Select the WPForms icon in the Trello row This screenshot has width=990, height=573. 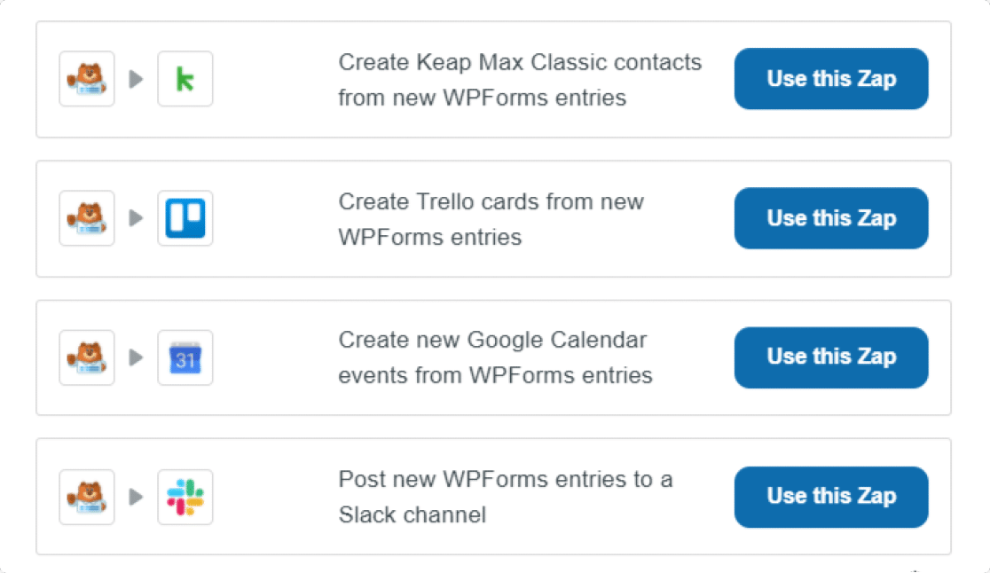(x=87, y=219)
